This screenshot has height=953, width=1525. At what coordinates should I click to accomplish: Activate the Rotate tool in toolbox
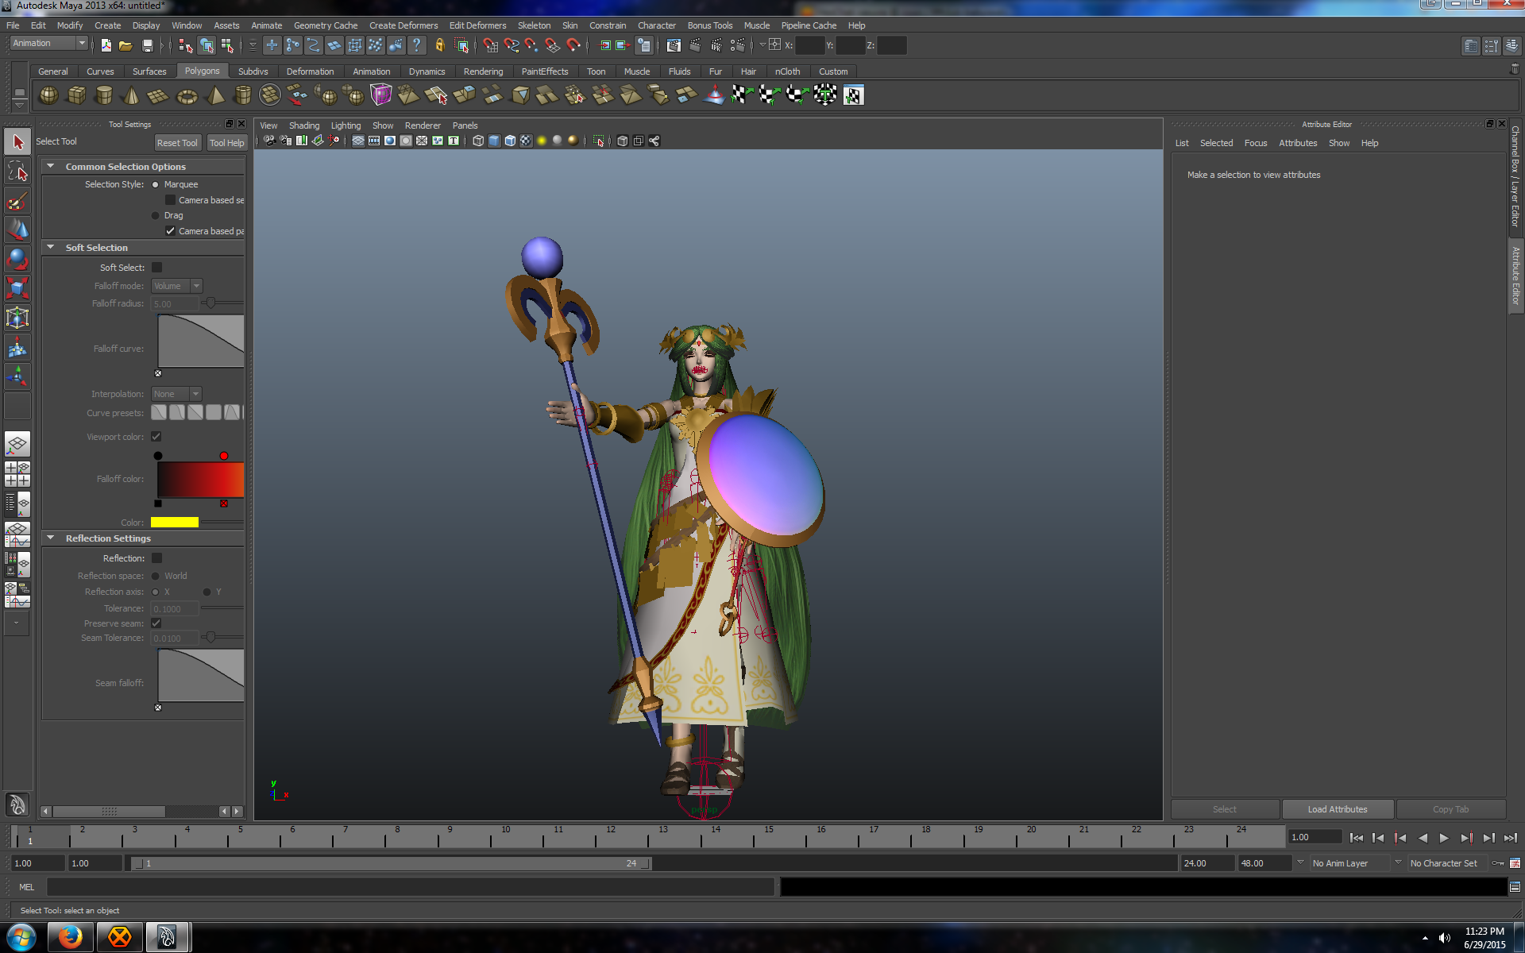coord(17,260)
